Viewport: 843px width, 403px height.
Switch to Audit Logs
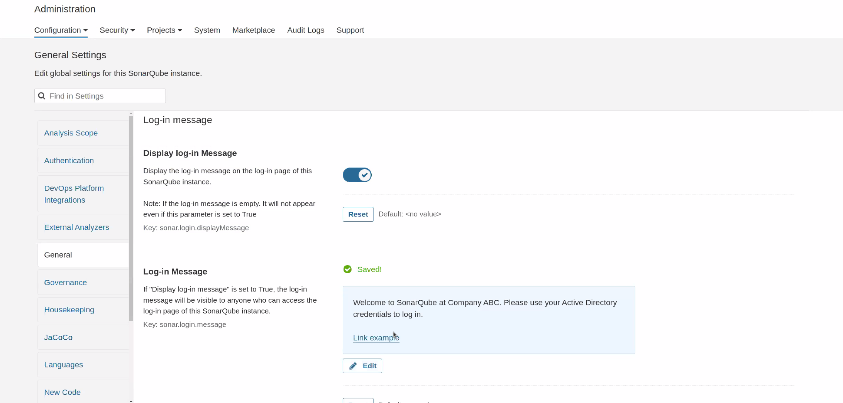tap(305, 30)
